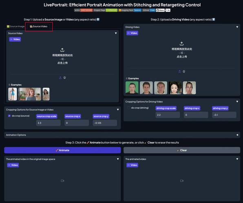Click the Source Video dropzone upload text

point(62,59)
